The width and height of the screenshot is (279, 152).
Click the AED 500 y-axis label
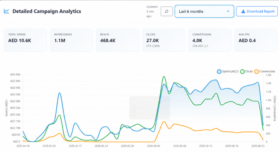pos(15,75)
